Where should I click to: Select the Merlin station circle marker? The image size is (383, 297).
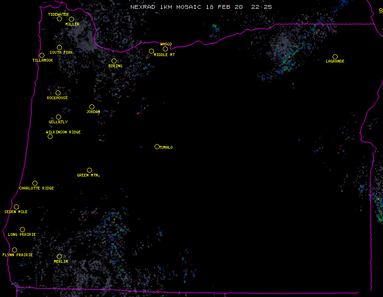59,257
